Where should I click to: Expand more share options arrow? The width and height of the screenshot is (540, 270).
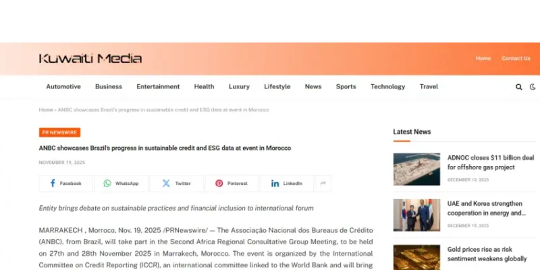pos(323,184)
